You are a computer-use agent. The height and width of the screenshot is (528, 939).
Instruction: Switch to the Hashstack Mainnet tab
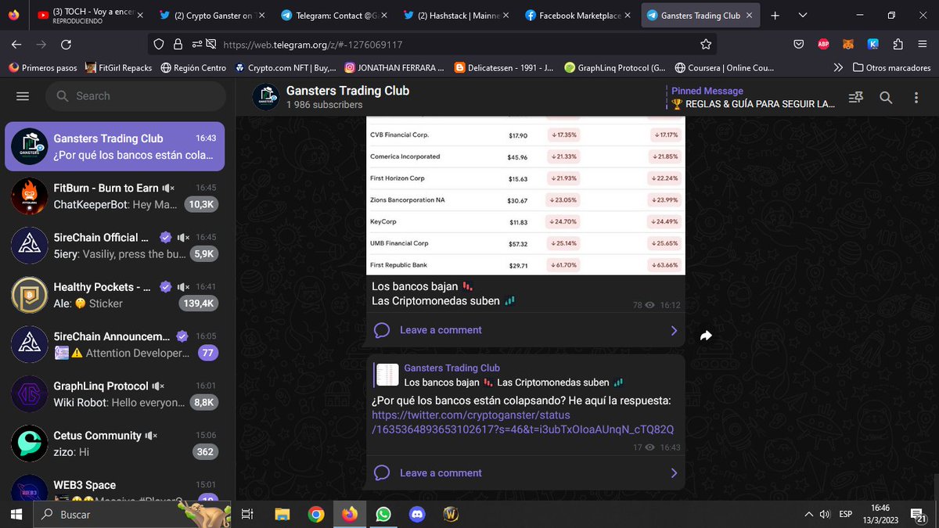[x=457, y=16]
